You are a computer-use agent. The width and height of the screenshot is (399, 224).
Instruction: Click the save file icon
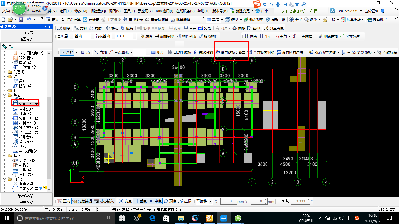[21, 20]
